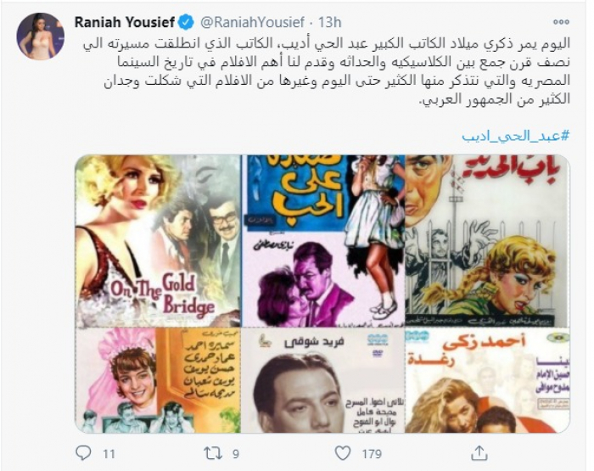Open the share upload icon
The width and height of the screenshot is (594, 471).
[x=479, y=453]
